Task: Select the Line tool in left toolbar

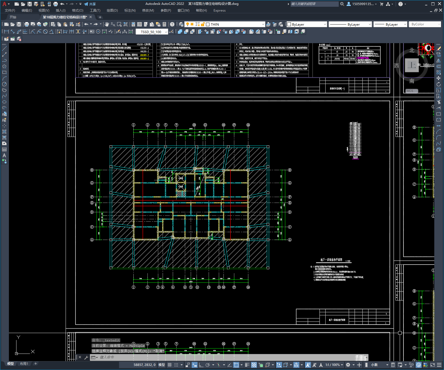Action: coord(4,49)
